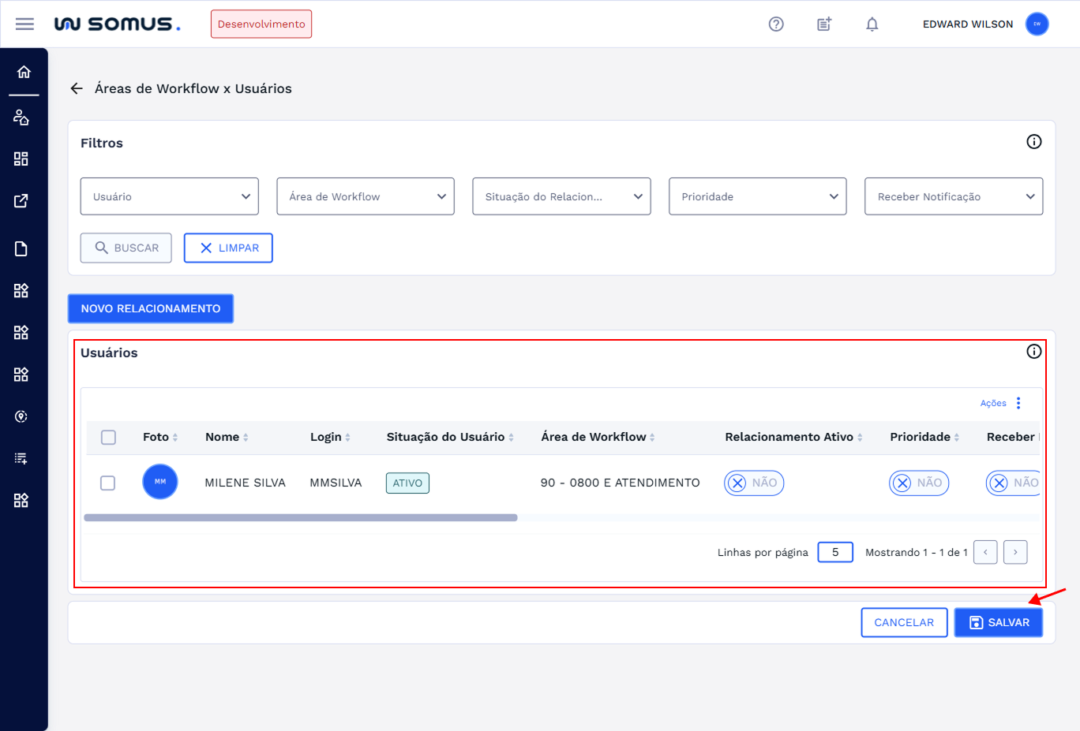Click the horizontal table scrollbar
The width and height of the screenshot is (1080, 731).
tap(300, 518)
